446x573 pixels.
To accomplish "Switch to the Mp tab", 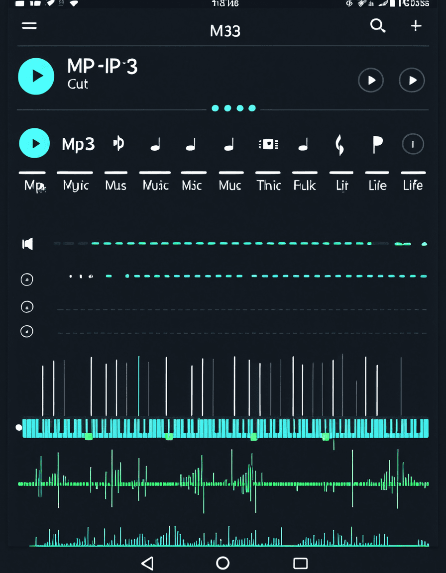I will 34,185.
